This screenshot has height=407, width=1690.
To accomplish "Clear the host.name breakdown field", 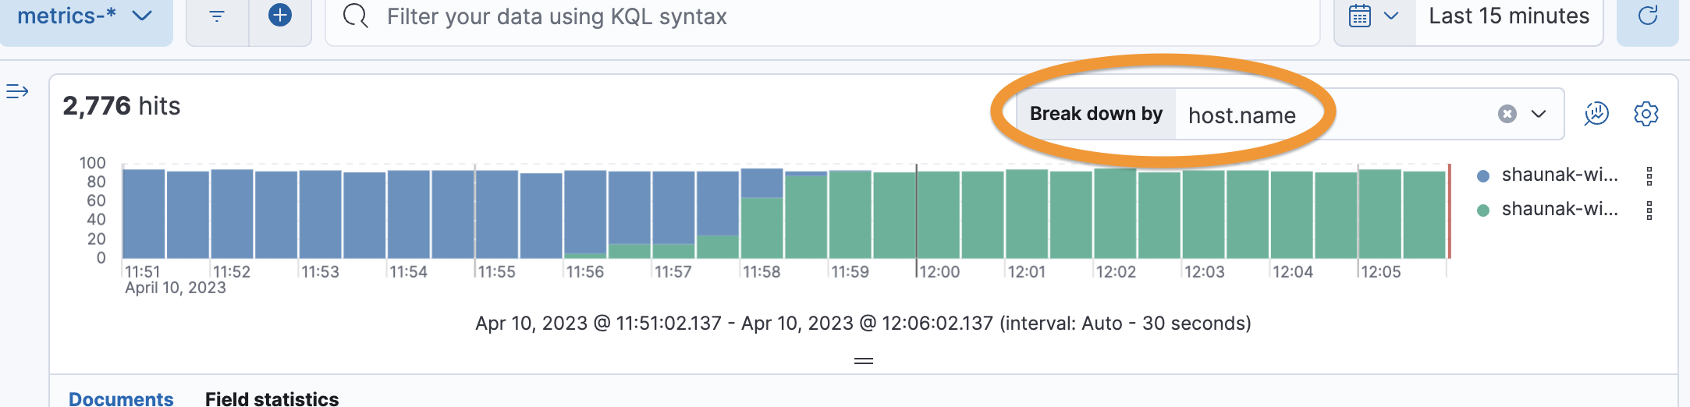I will [x=1507, y=115].
